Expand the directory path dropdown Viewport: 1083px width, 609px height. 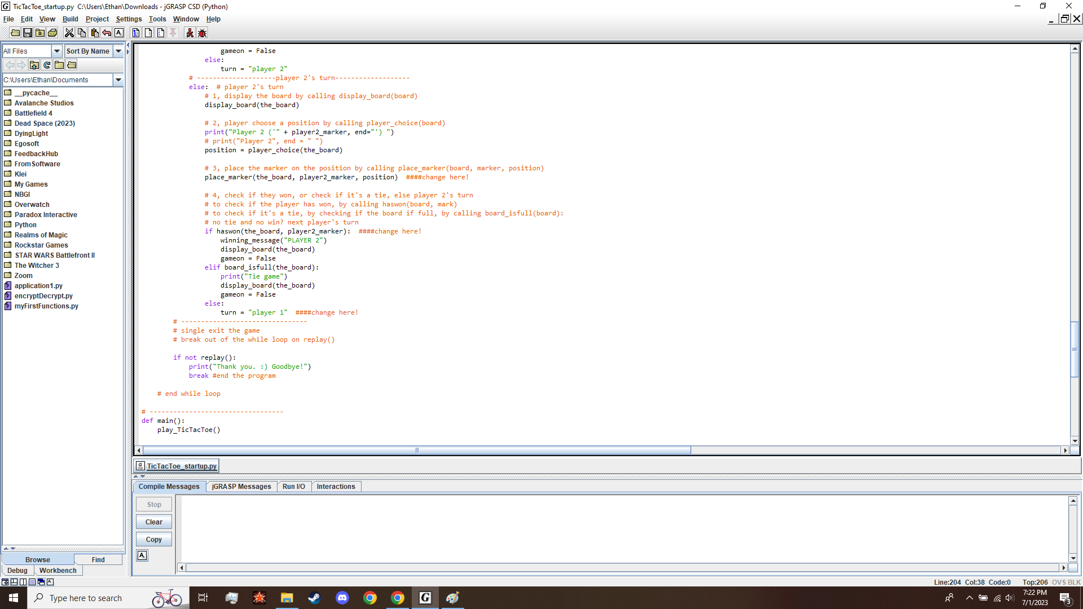coord(118,80)
